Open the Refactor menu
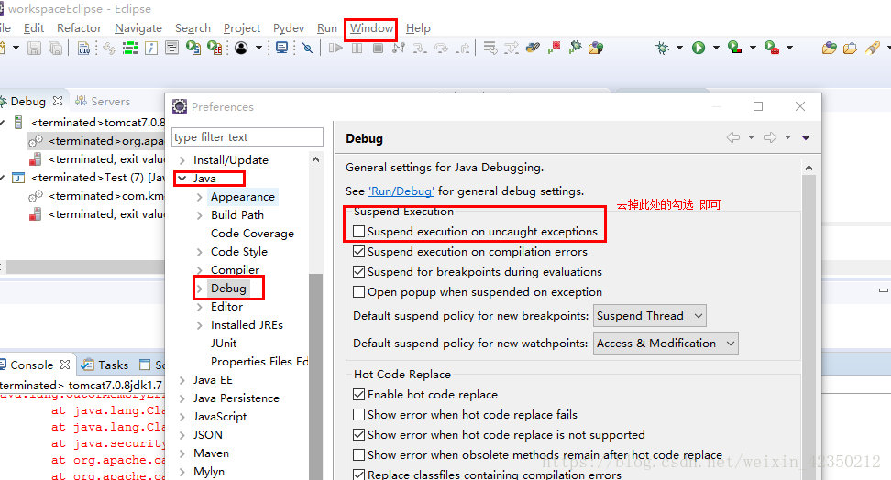Screen dimensions: 891x480 coord(79,28)
